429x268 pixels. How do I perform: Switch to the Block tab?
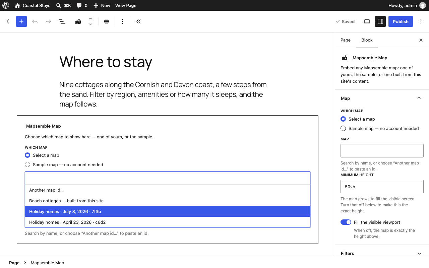[367, 40]
